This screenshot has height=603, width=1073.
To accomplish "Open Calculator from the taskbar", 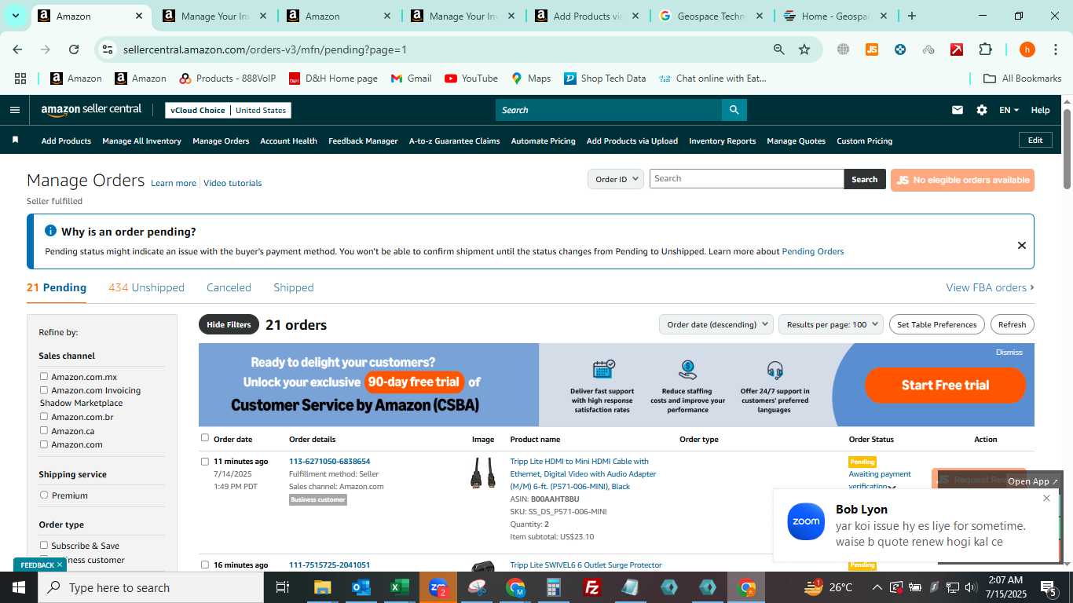I will coord(554,587).
